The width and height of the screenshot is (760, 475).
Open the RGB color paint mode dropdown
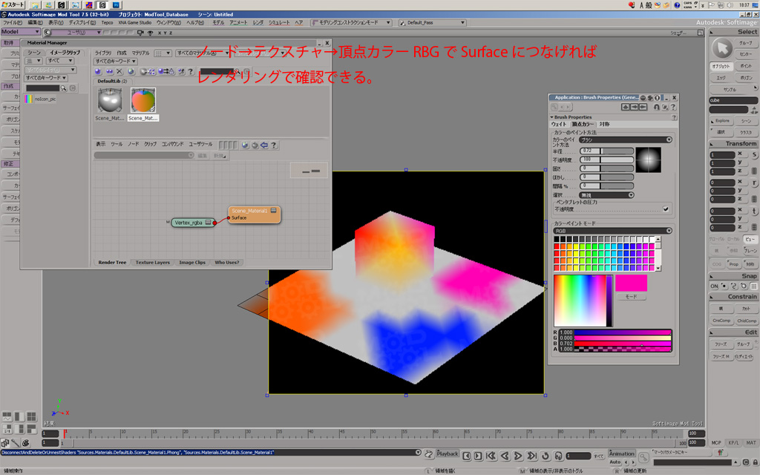tap(612, 231)
